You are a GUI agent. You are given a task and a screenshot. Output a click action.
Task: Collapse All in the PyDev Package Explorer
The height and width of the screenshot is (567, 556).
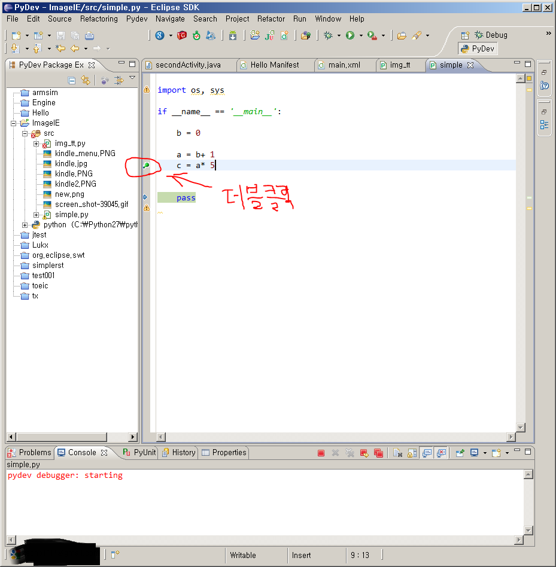(72, 80)
